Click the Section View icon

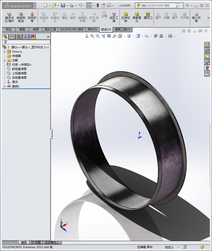[109, 36]
